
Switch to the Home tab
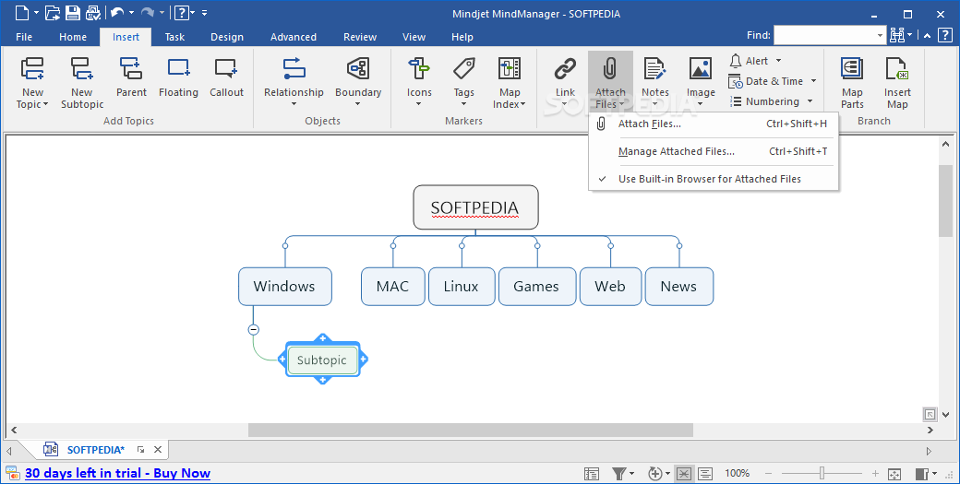point(73,37)
